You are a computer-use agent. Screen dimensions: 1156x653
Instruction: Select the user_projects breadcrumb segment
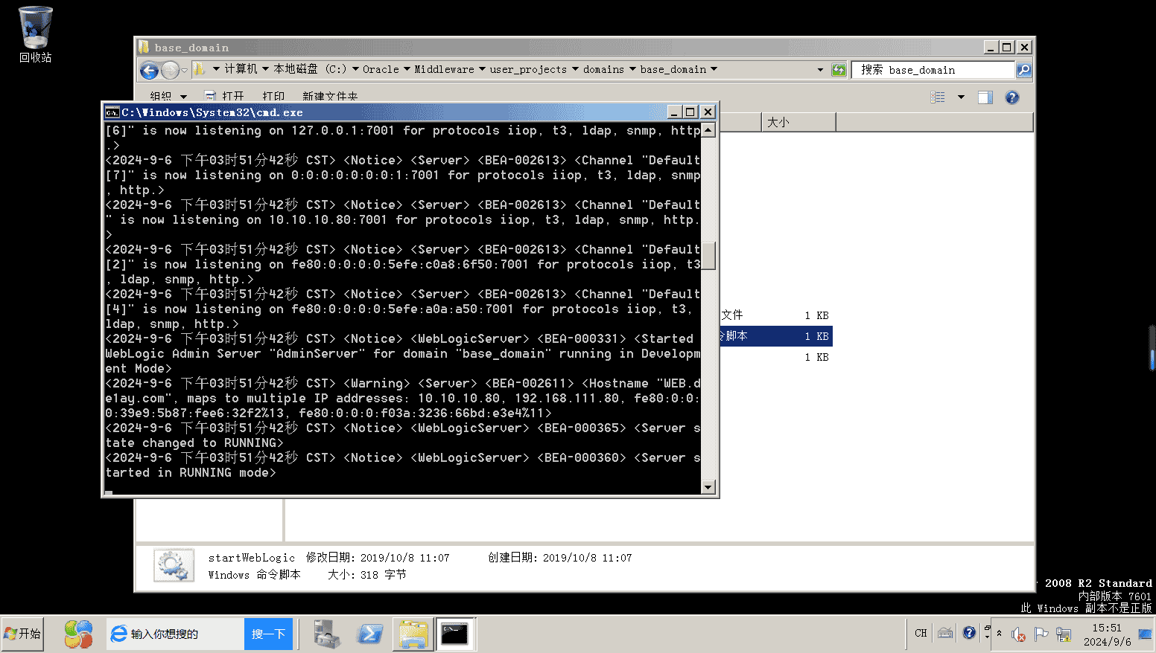[x=528, y=69]
